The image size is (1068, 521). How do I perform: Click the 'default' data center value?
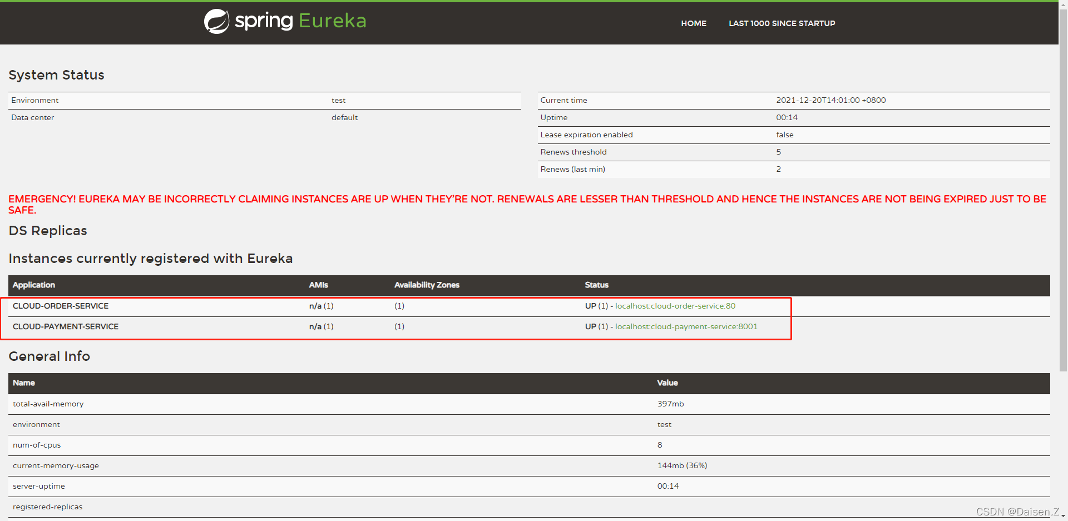click(x=344, y=117)
